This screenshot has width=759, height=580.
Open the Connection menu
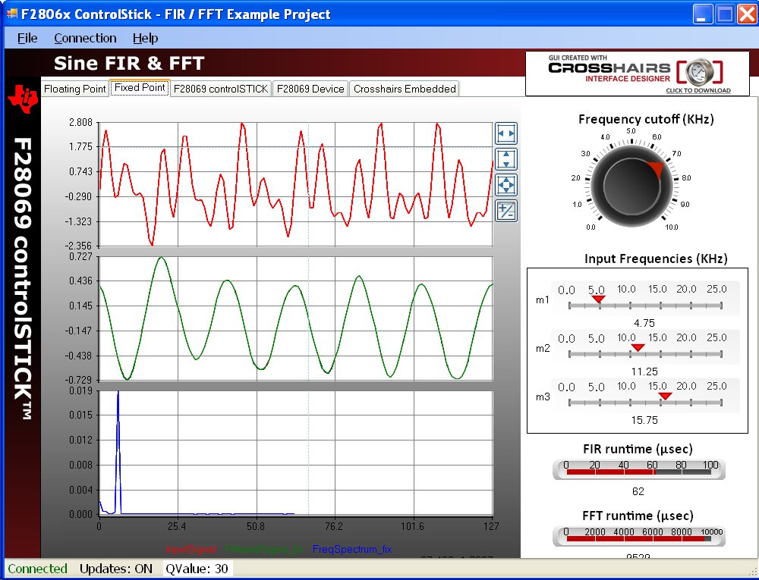click(x=85, y=38)
